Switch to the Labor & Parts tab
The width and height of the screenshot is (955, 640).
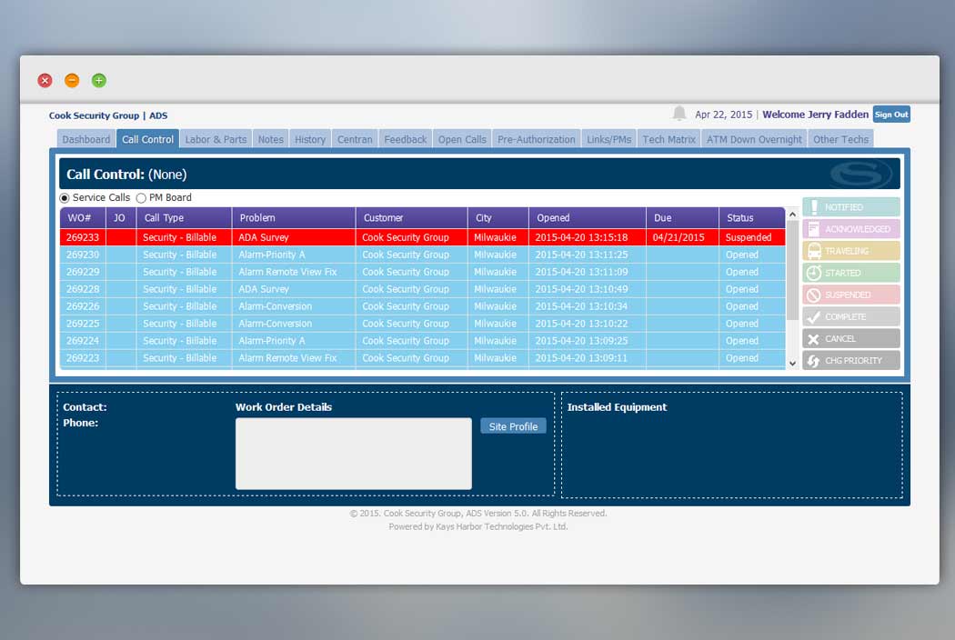tap(216, 139)
